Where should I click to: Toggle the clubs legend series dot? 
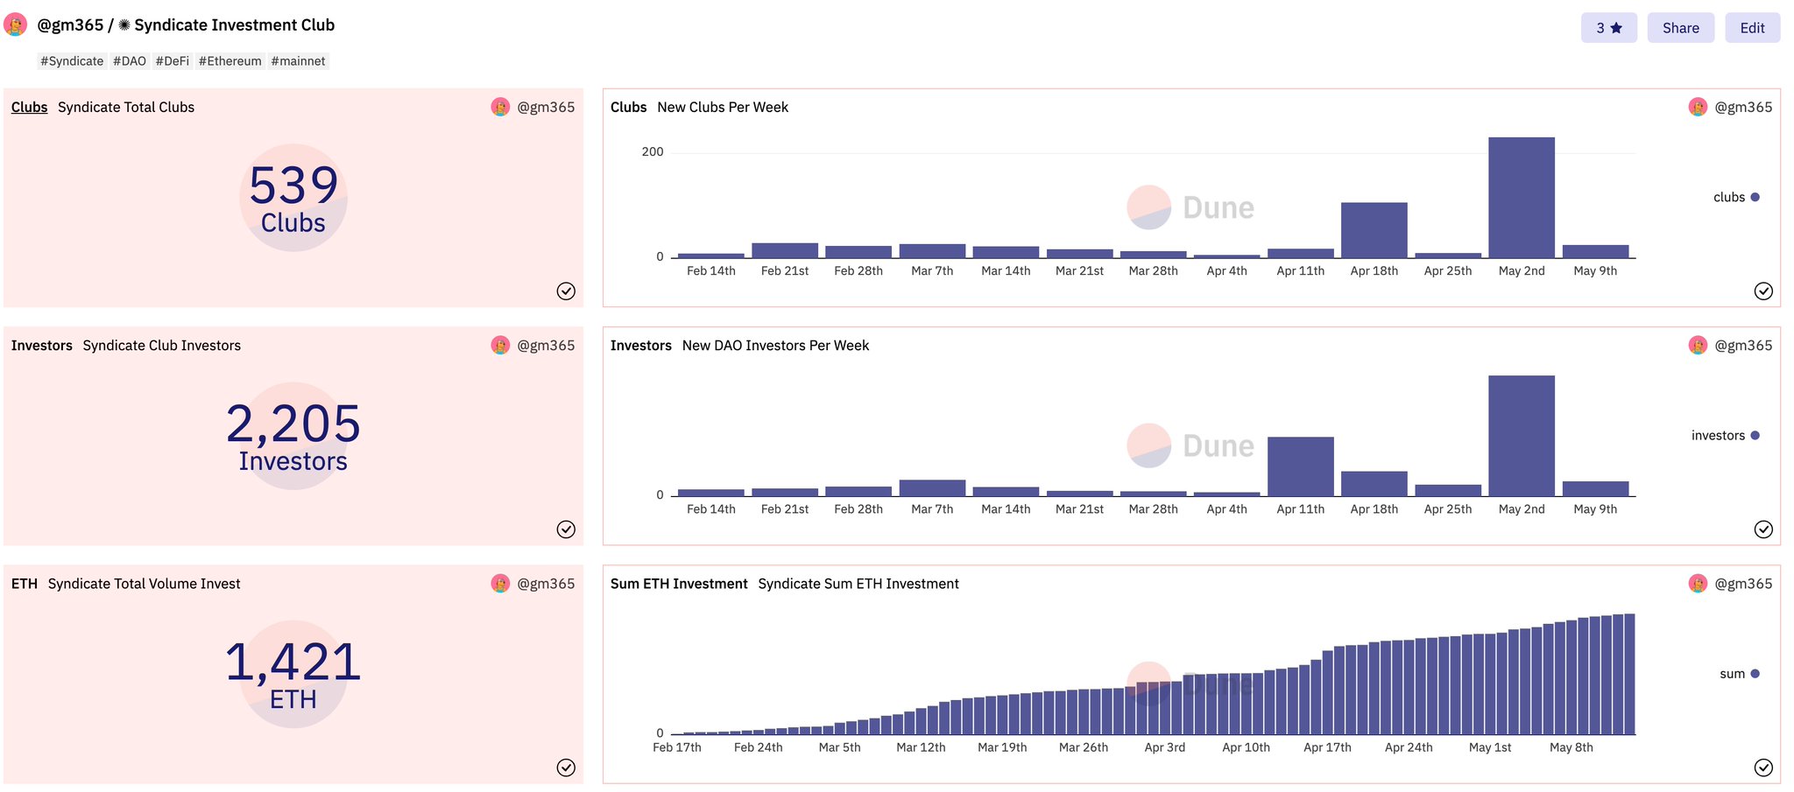pyautogui.click(x=1755, y=197)
